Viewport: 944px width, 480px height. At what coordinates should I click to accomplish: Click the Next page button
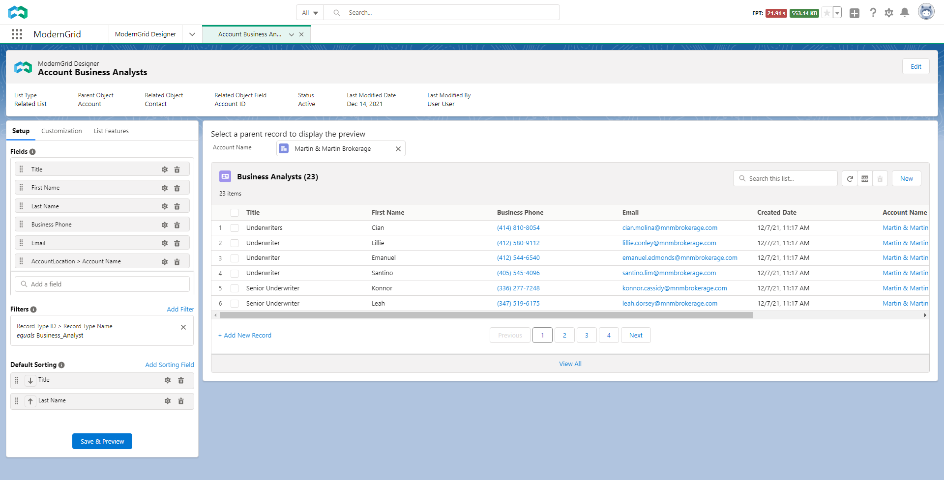[636, 336]
